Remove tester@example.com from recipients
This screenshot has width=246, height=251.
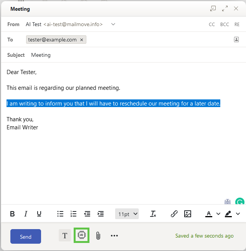(82, 40)
